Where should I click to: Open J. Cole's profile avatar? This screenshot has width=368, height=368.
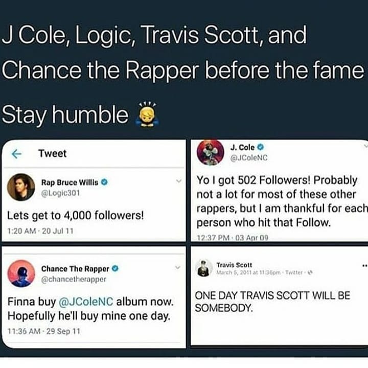pos(210,152)
